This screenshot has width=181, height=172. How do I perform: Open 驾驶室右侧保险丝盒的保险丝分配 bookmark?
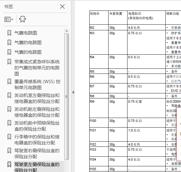tap(37, 154)
